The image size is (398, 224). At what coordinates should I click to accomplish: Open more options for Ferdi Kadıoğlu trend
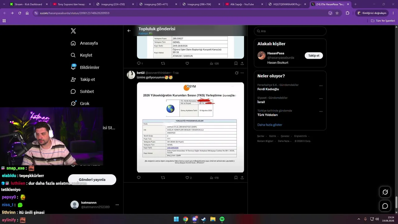coord(321,86)
